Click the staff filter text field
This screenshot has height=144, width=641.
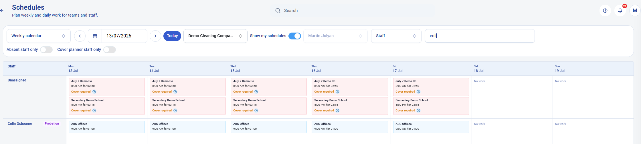point(480,36)
